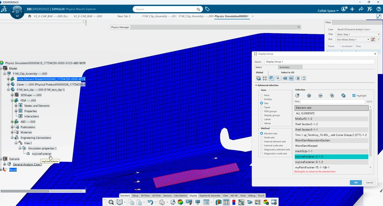Click the Filter input field
383x206 pixels.
(x=333, y=102)
